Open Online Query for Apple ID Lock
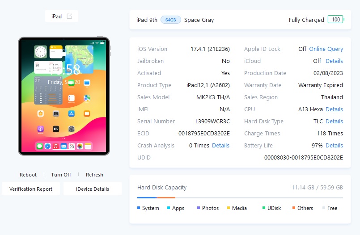The image size is (360, 235). point(326,49)
